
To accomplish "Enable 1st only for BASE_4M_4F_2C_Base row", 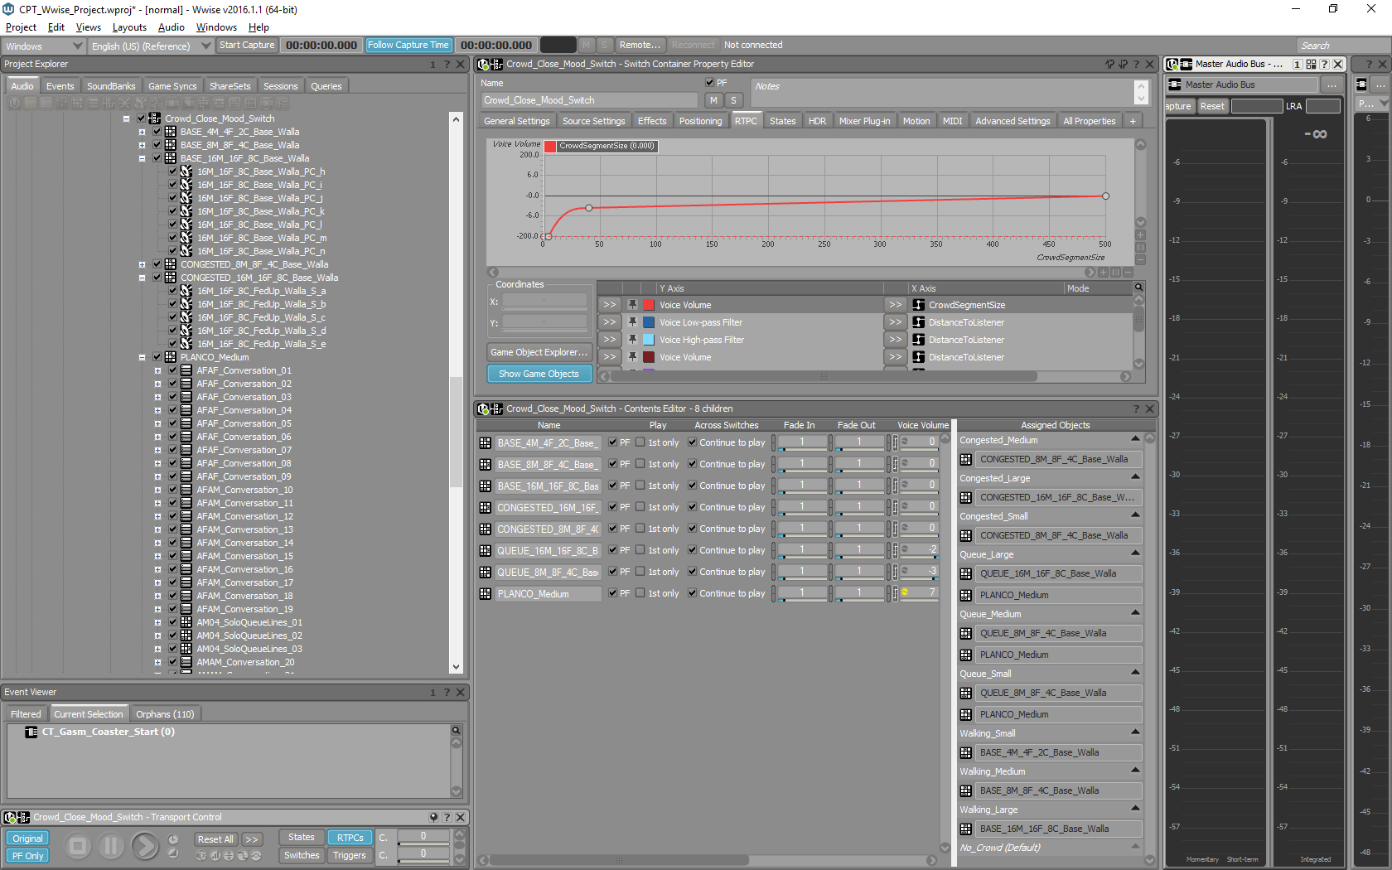I will point(640,442).
